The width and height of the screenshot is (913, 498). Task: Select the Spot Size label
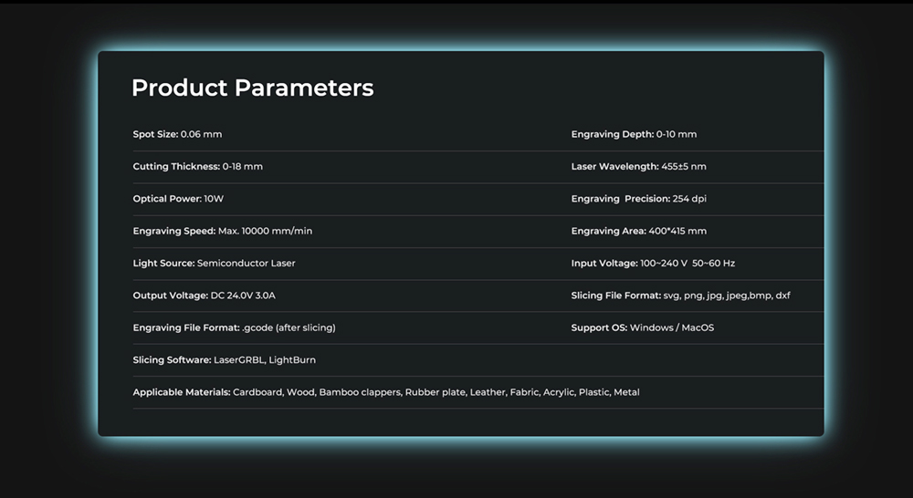click(155, 134)
